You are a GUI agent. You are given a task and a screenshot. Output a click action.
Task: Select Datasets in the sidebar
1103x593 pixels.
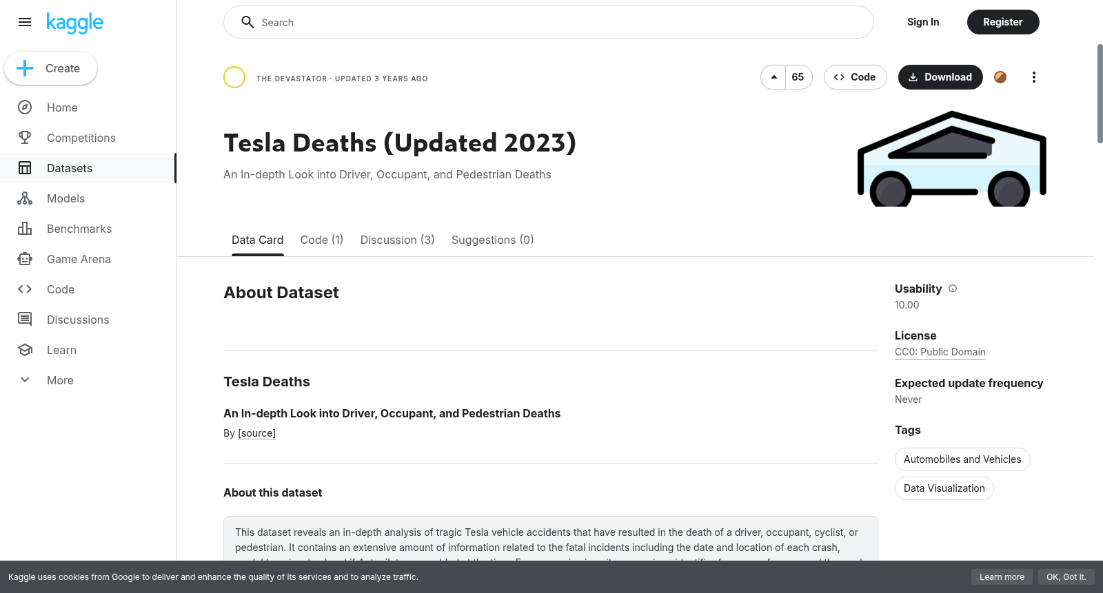tap(88, 168)
